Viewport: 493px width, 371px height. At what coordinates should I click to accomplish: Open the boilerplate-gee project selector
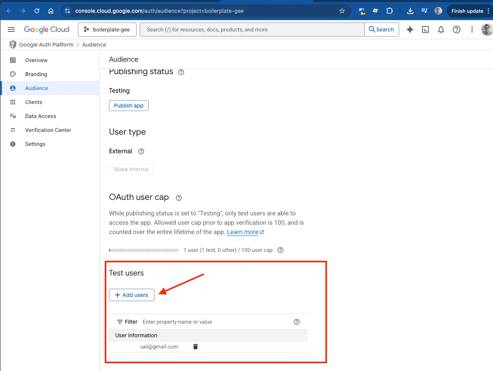(x=107, y=29)
